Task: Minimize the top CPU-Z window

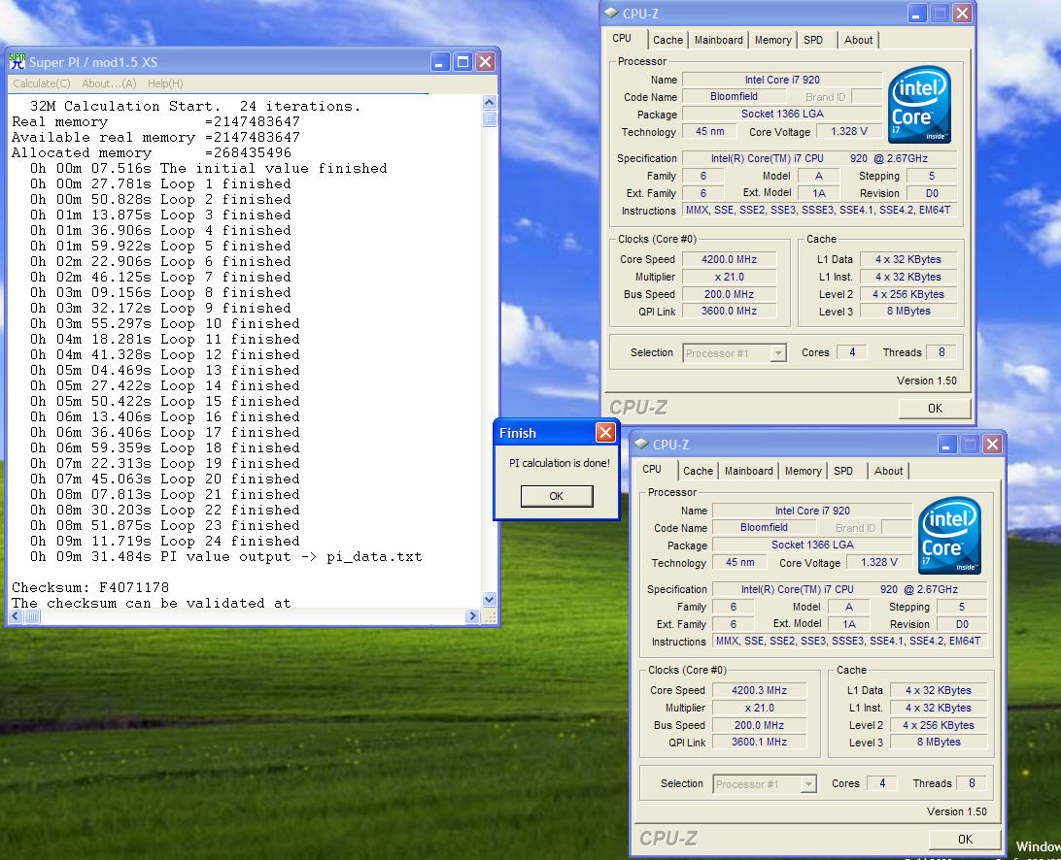Action: coord(917,13)
